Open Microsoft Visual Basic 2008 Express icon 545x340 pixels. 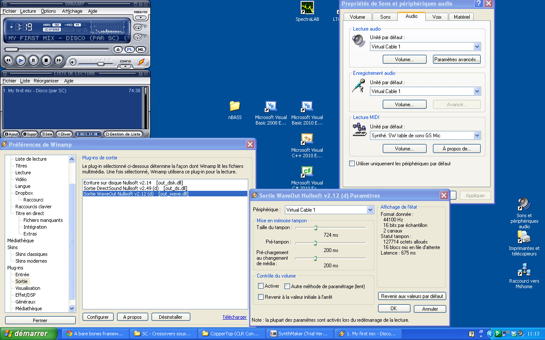point(271,113)
